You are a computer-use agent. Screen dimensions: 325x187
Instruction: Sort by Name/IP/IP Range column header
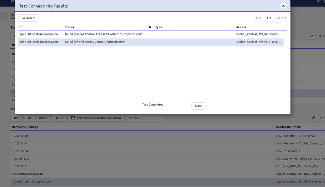25,127
